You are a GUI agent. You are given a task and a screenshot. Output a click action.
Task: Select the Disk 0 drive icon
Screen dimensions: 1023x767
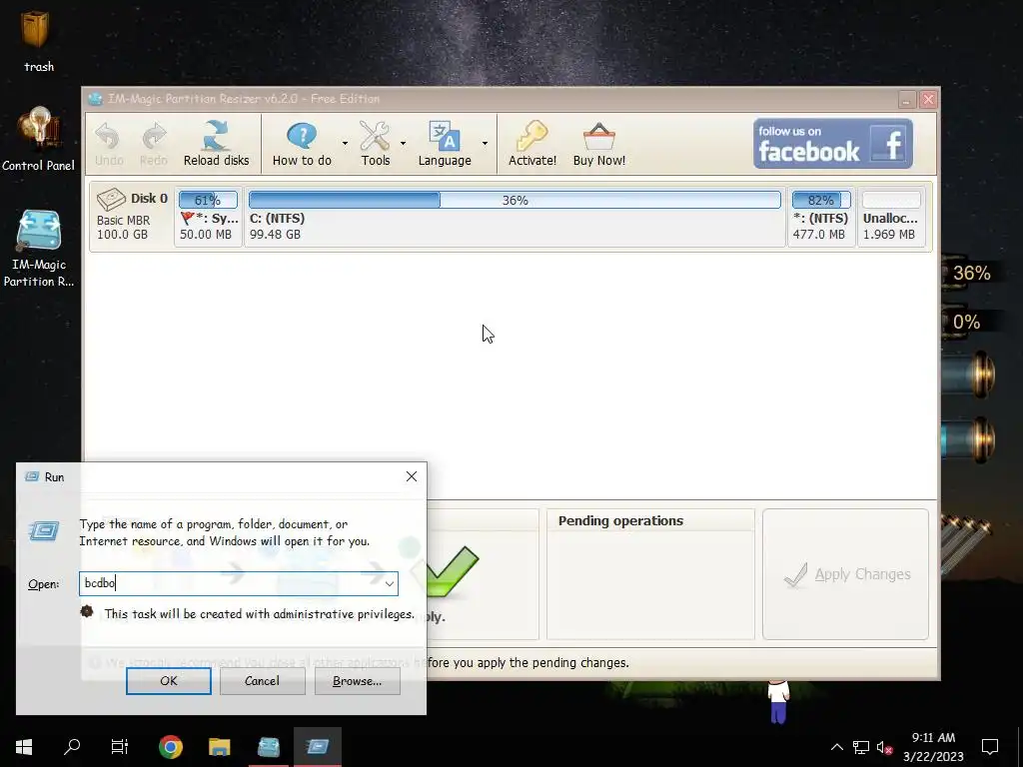111,199
